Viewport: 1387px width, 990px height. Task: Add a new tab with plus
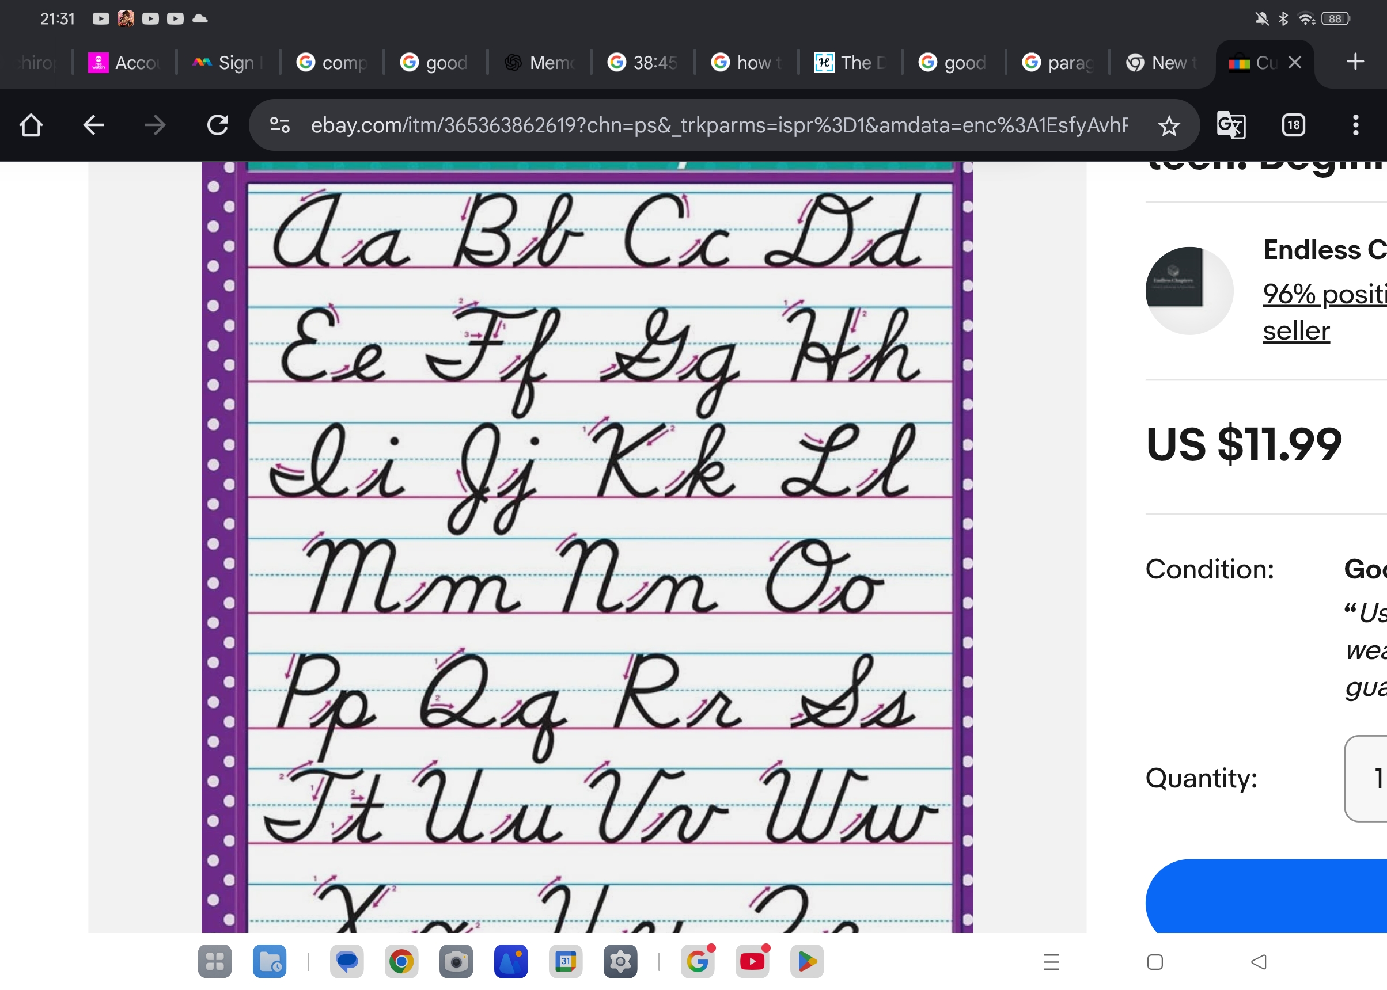(x=1355, y=62)
